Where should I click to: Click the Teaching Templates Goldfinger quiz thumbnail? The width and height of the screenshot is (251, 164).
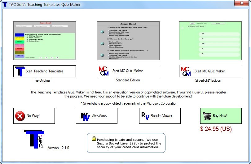(45, 41)
